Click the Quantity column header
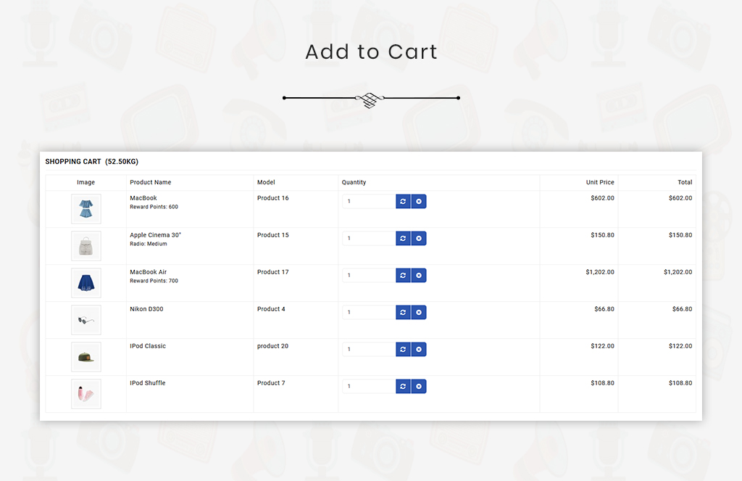The height and width of the screenshot is (481, 742). point(354,182)
